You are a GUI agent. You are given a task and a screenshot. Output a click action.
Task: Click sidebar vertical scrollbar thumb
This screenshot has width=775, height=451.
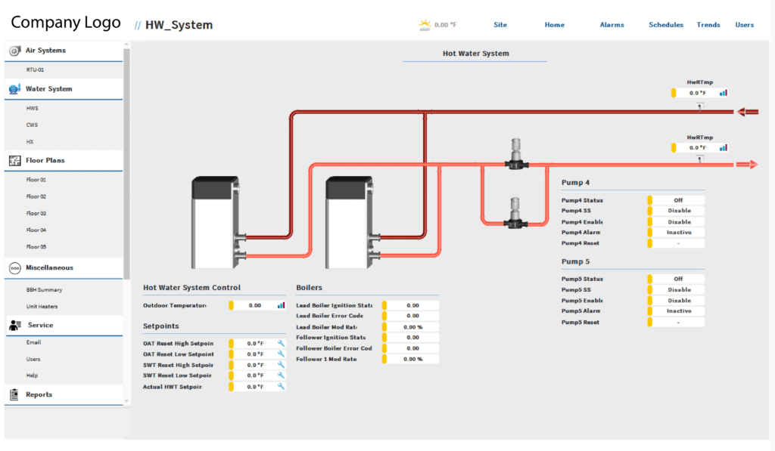coord(126,163)
